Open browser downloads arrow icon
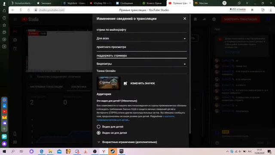275x155 pixels. (271, 10)
